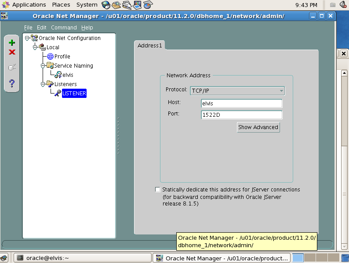Screen dimensions: 349x263
Task: Click the show desktop icon in bottom panel
Action: 4,258
